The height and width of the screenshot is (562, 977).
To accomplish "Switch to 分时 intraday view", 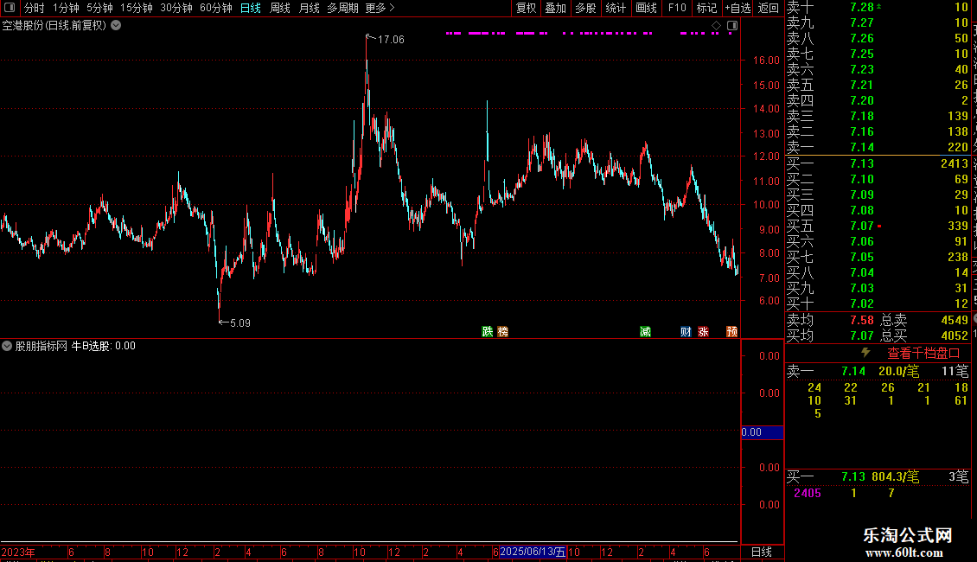I will [35, 8].
